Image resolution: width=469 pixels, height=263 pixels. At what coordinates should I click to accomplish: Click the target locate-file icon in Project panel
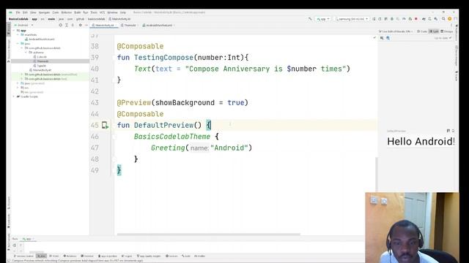60,26
